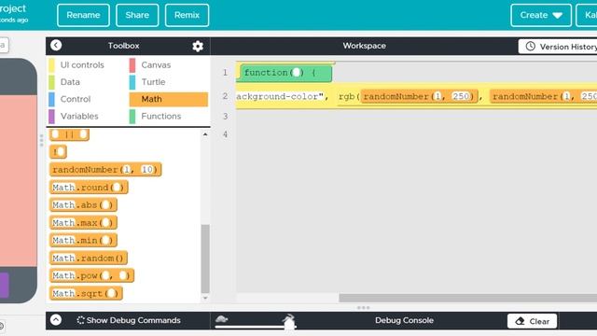Image resolution: width=597 pixels, height=336 pixels.
Task: Click the Math.pow block
Action: tap(91, 275)
